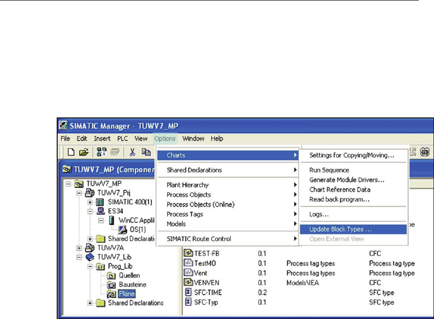434x319 pixels.
Task: Open the Window menu
Action: tap(193, 138)
